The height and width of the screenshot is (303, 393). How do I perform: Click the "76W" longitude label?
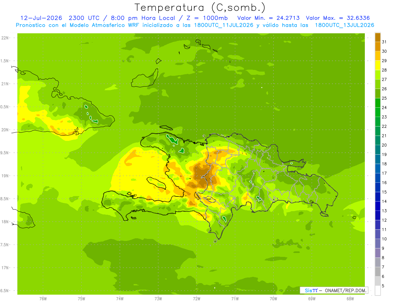[x=43, y=299]
